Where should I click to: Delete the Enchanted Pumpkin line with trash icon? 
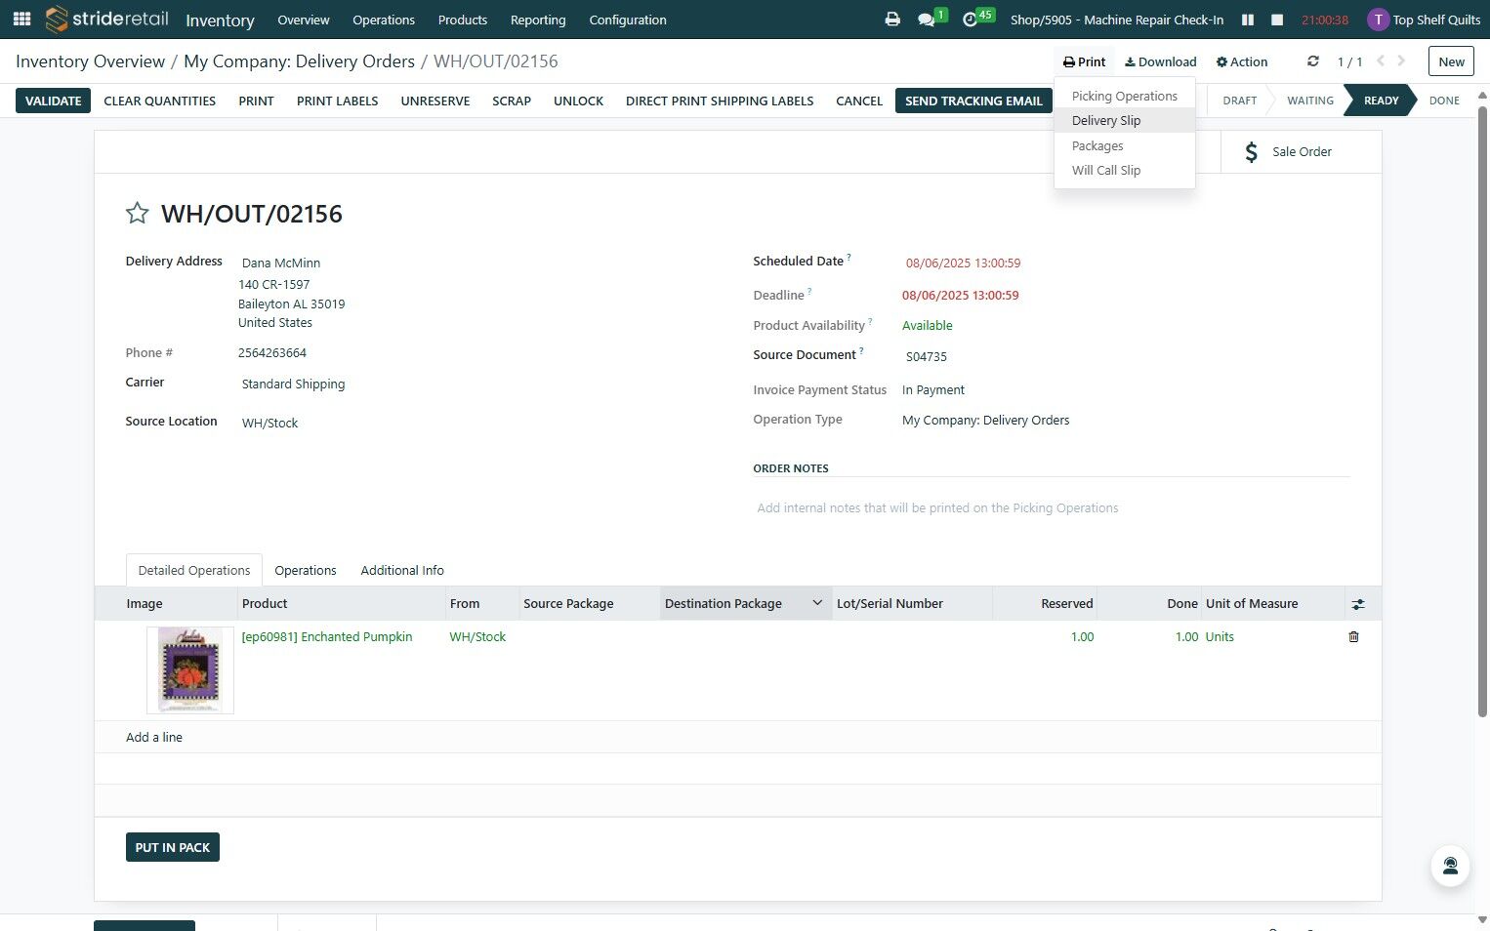[x=1353, y=637]
